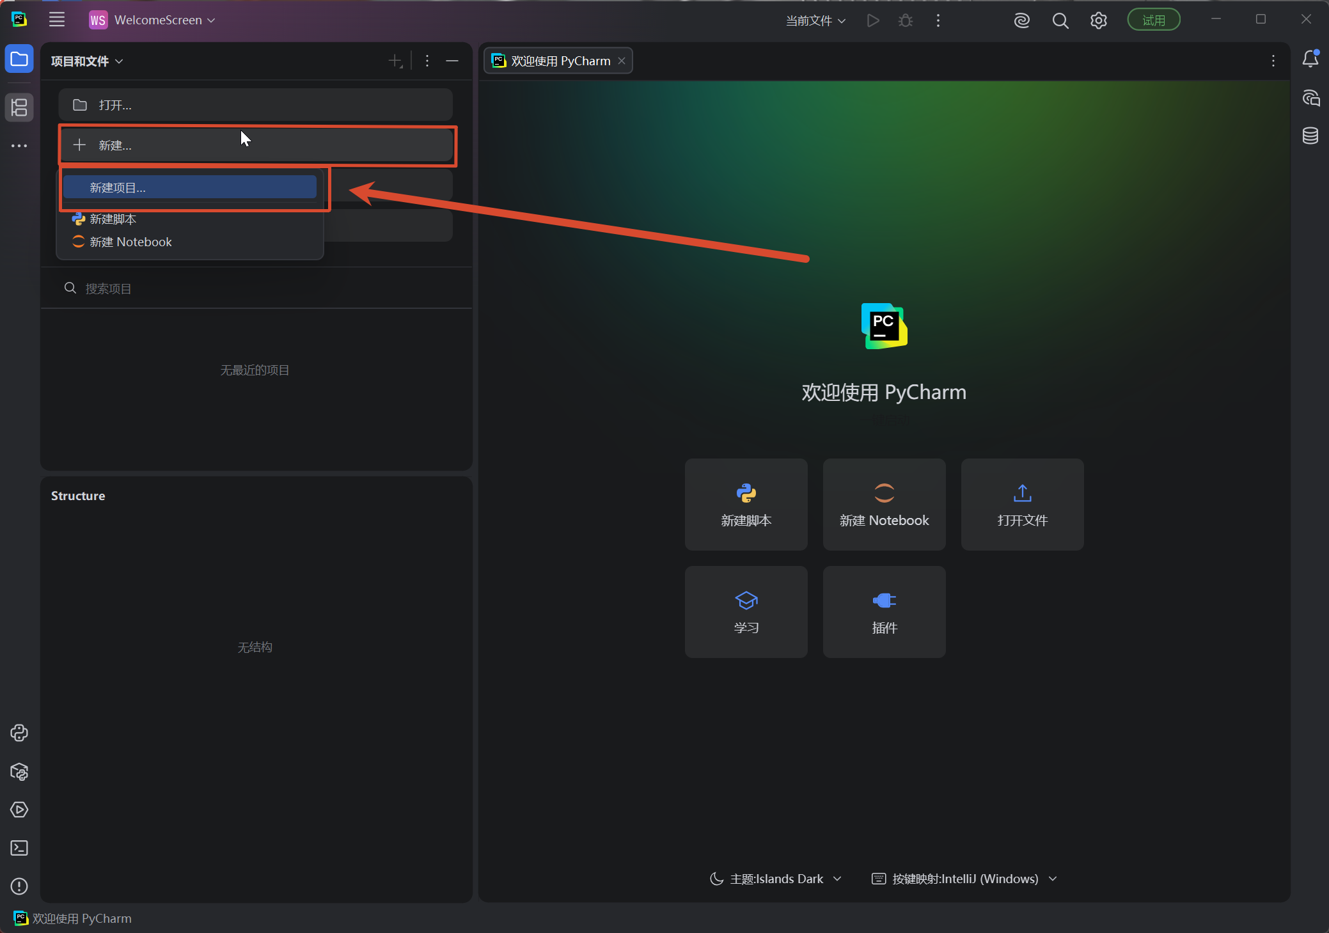This screenshot has width=1329, height=933.
Task: Open the Project tool window folder icon
Action: [19, 59]
